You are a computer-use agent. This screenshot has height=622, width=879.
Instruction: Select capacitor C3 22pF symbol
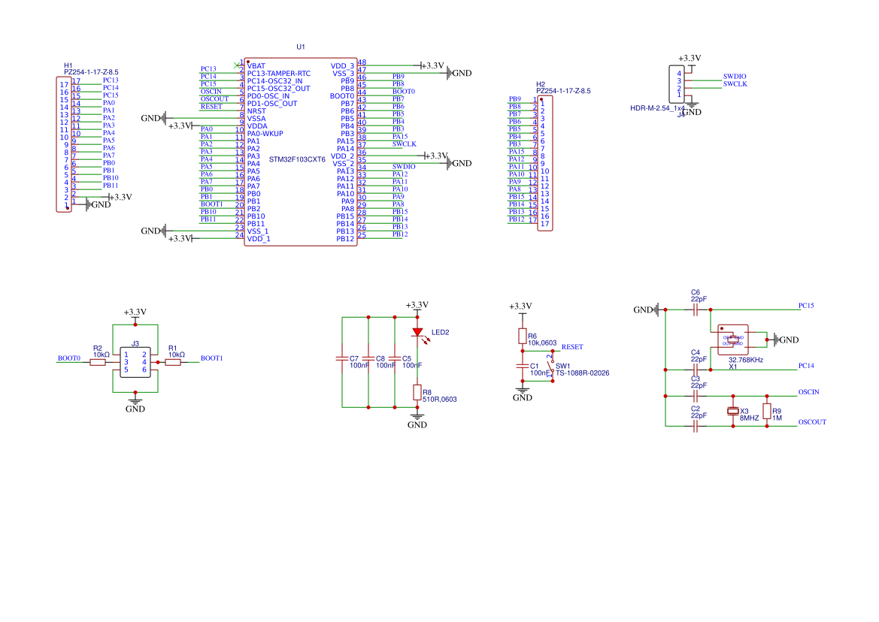click(x=695, y=397)
